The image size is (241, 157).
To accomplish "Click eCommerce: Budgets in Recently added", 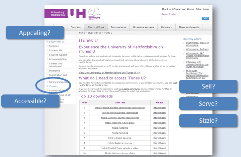I will (x=196, y=49).
